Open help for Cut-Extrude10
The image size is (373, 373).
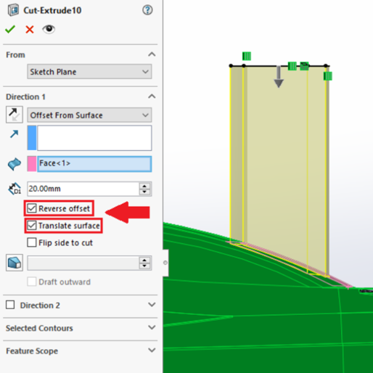point(147,10)
